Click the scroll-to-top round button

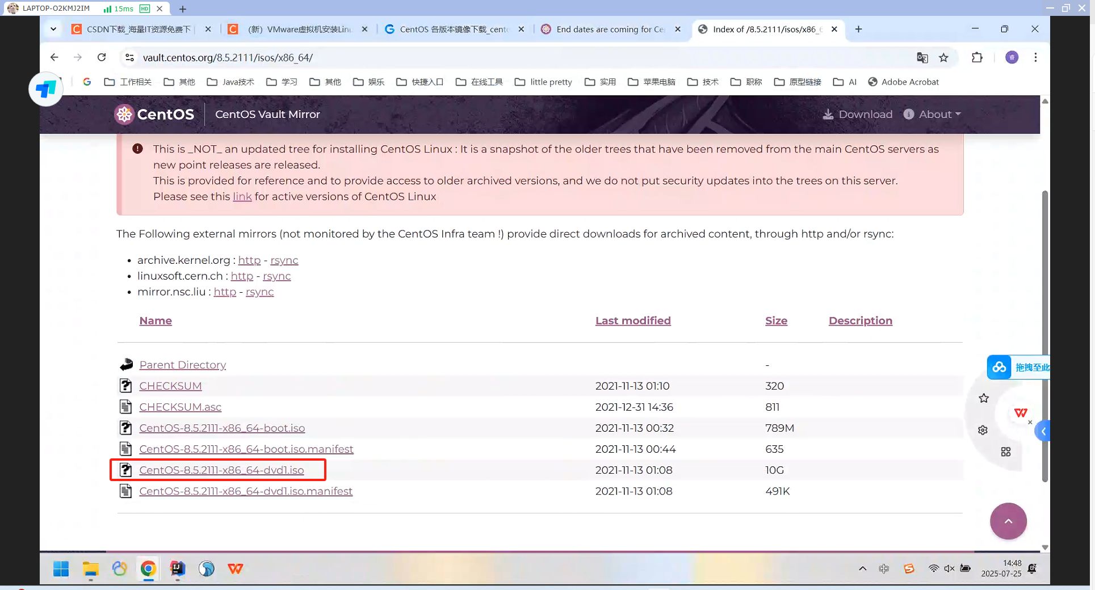[1008, 521]
